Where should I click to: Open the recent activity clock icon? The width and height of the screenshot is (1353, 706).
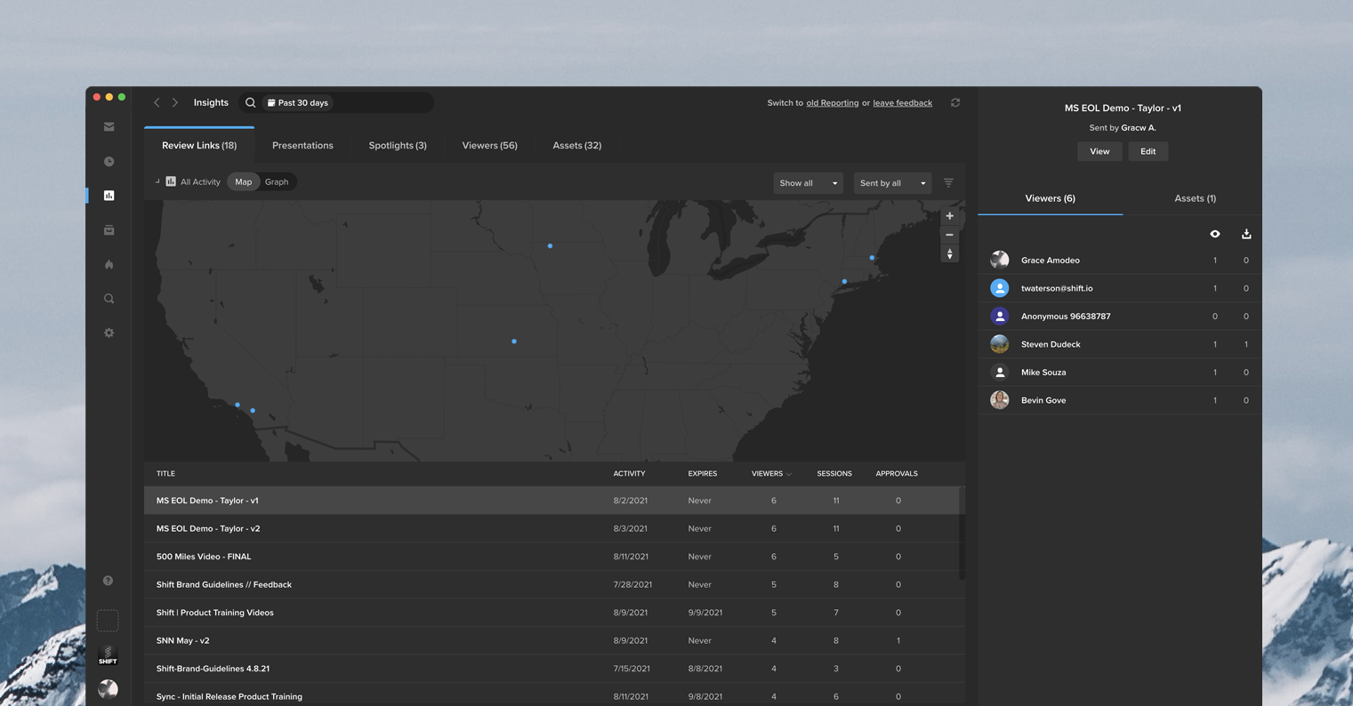coord(109,162)
